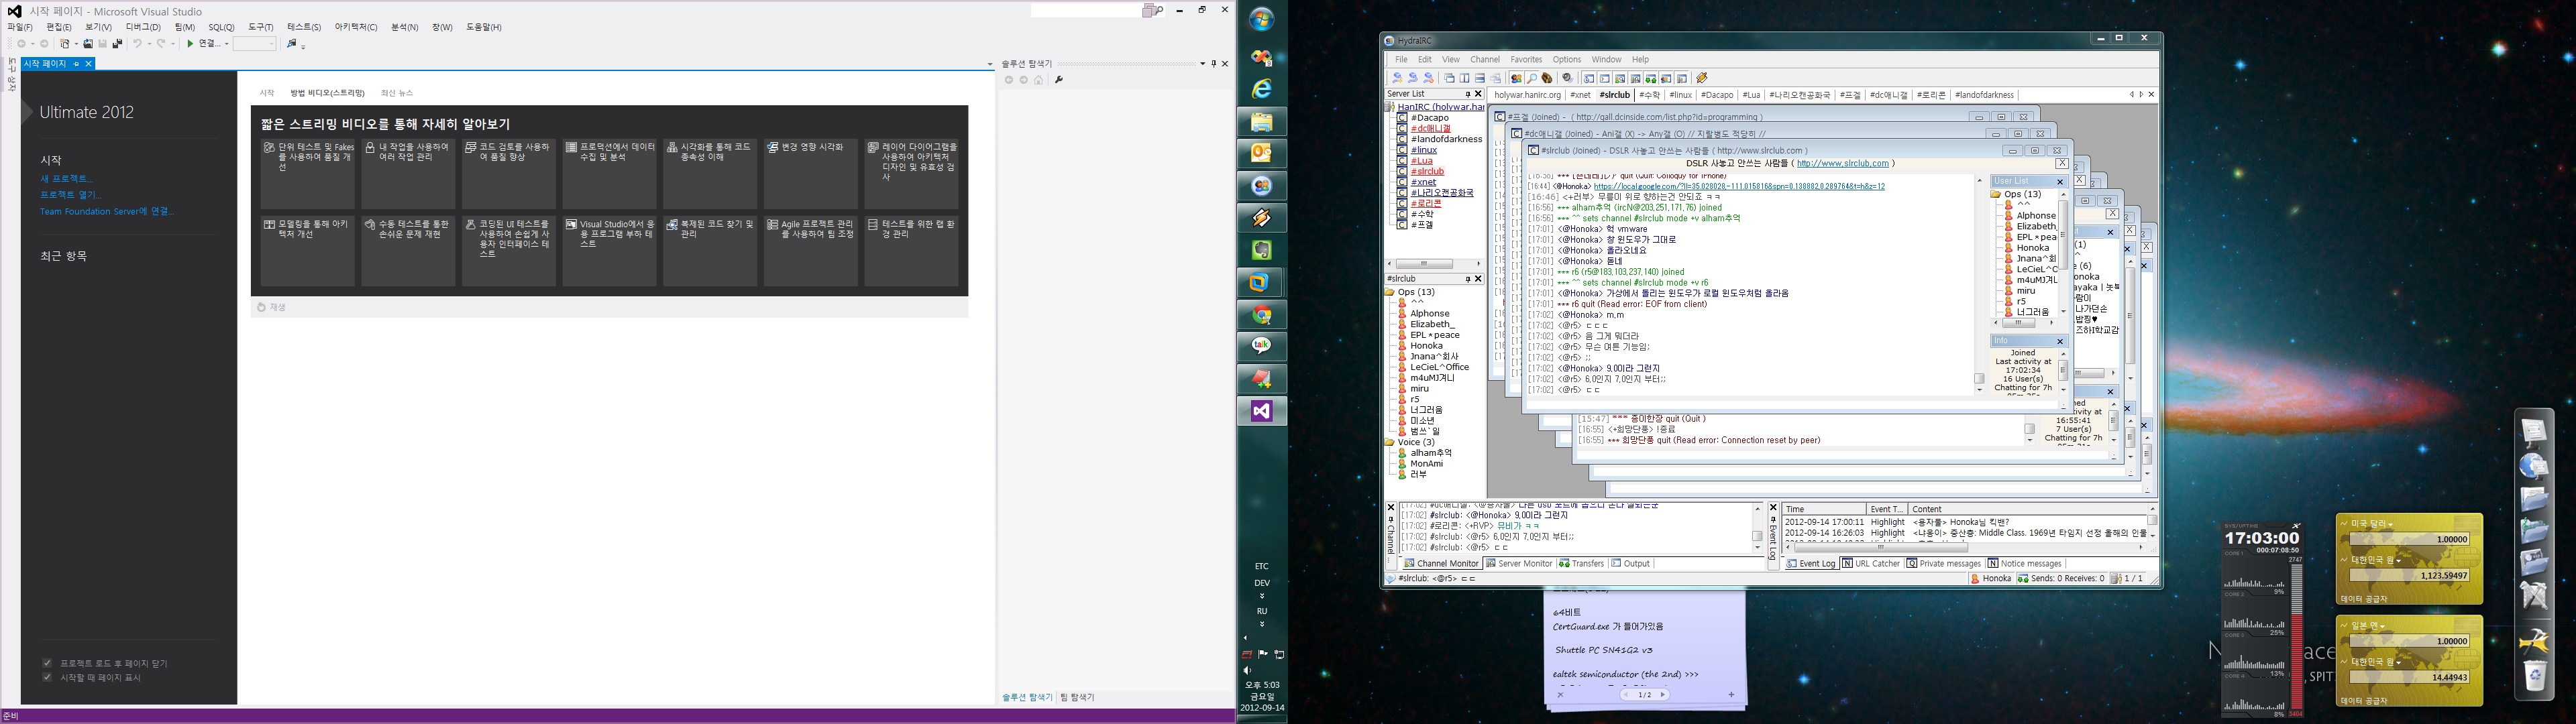This screenshot has width=2576, height=724.
Task: Click 'Team Foundation Server에 연결...' link
Action: pos(107,211)
